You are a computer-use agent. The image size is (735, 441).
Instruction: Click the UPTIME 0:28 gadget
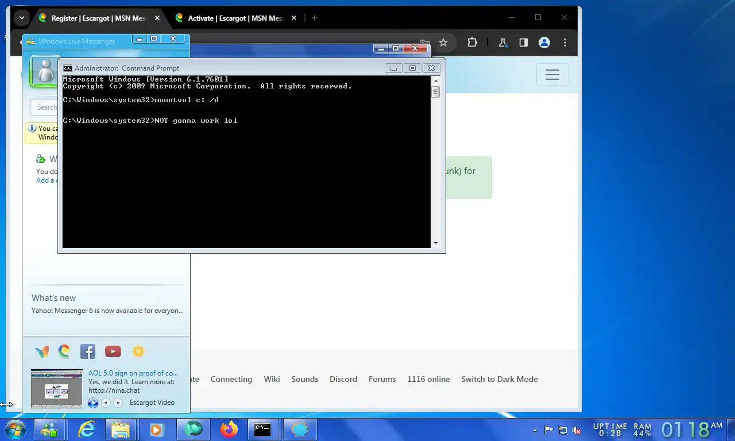point(609,430)
